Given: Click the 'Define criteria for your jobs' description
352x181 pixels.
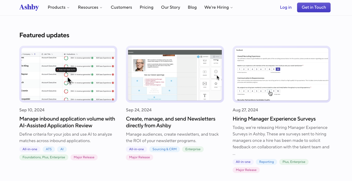Looking at the screenshot, I should tap(66, 137).
